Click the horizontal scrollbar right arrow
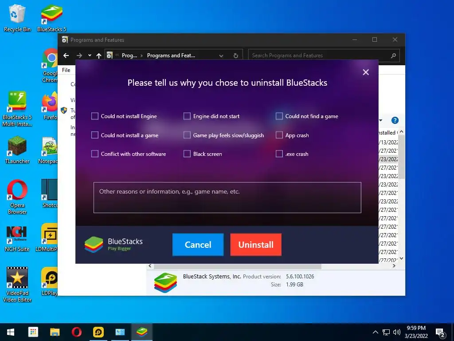The width and height of the screenshot is (454, 341). 394,266
